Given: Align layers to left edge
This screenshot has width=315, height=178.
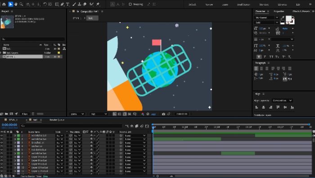Looking at the screenshot, I should click(256, 107).
